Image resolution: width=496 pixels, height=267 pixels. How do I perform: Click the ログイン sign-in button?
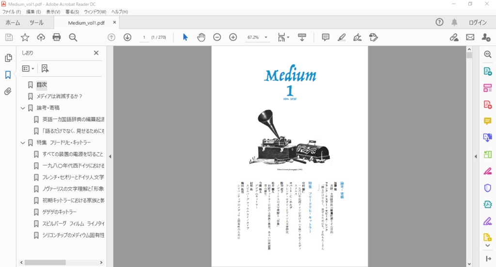478,22
